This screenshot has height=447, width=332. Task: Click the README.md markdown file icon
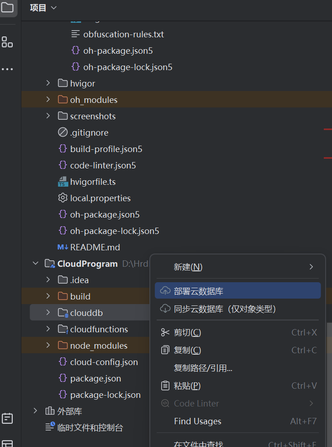pos(63,247)
